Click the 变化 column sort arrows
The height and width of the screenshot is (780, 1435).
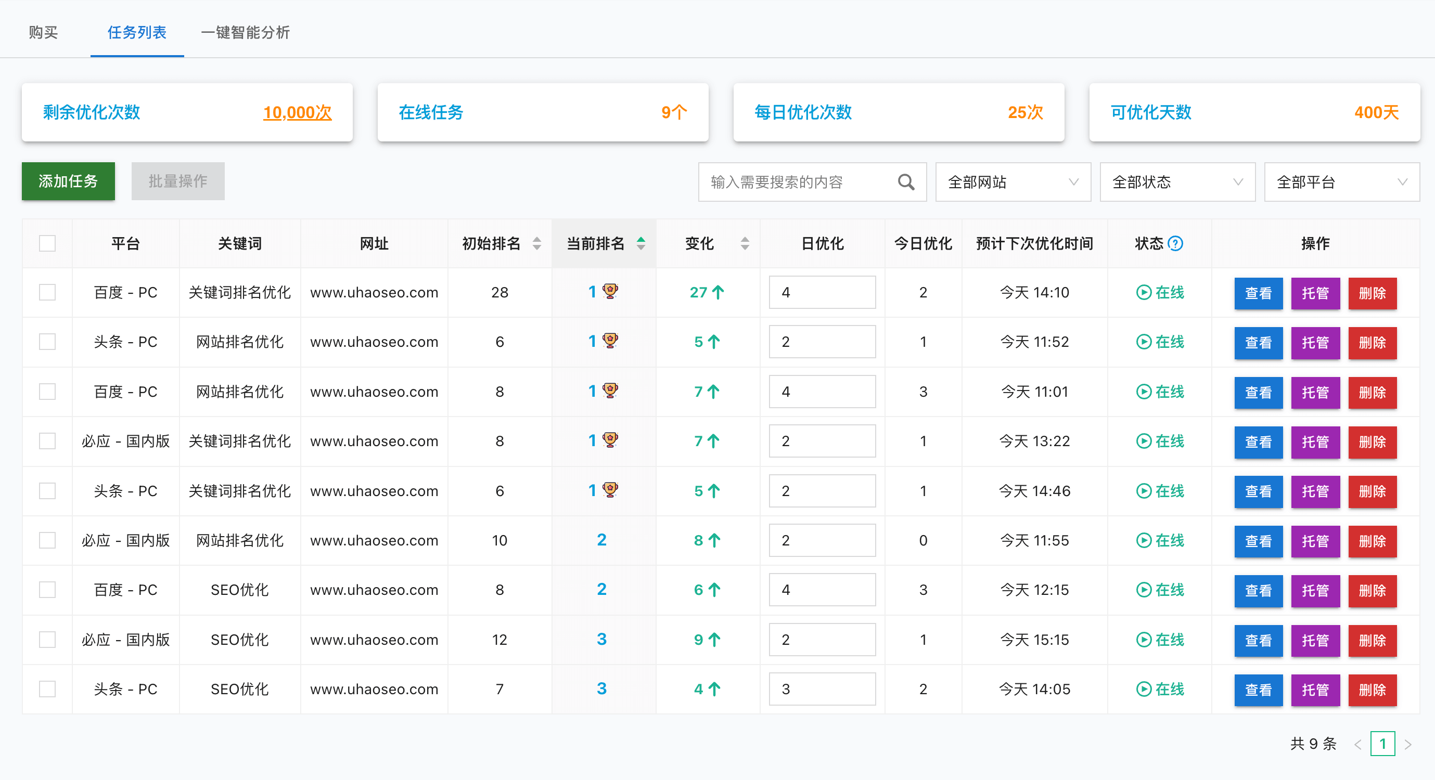click(745, 243)
